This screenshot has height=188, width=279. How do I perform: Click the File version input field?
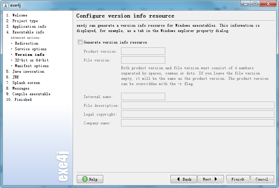coord(143,60)
